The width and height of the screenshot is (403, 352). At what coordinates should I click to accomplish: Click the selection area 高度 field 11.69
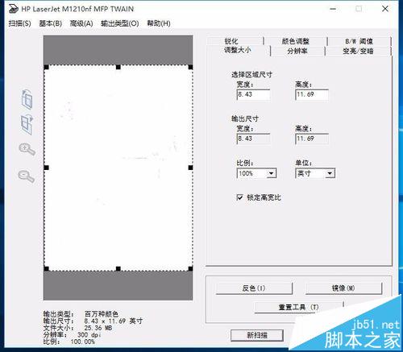[312, 94]
